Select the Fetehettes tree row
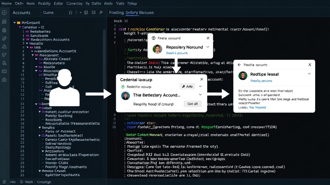 click(x=40, y=32)
